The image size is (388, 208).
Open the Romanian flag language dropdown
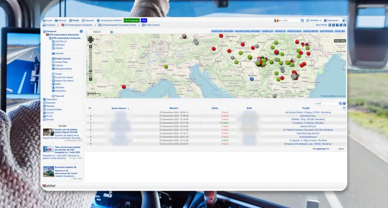point(276,20)
